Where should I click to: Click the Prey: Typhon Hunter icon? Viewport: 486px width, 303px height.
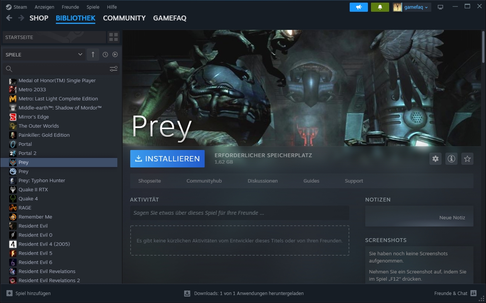coord(13,180)
